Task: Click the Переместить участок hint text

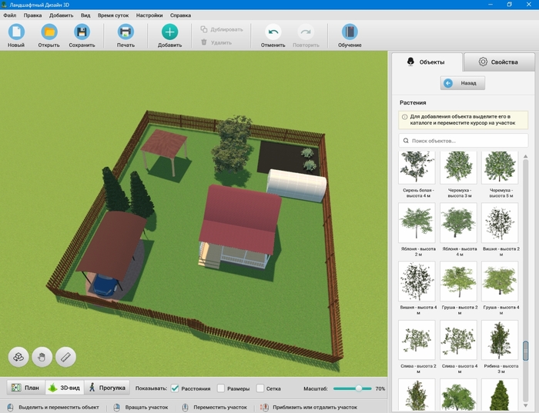Action: tap(220, 407)
